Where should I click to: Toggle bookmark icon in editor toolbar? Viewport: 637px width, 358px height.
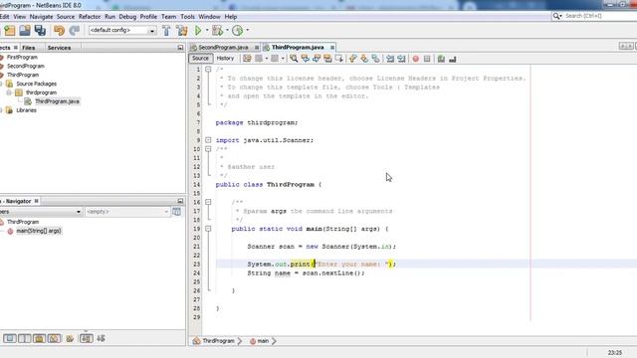[376, 59]
